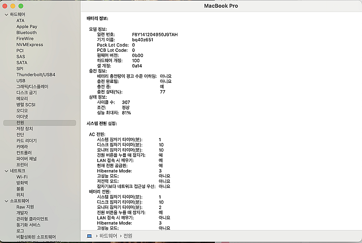This screenshot has height=243, width=362.
Task: Click serial number F8Y141204950J9TAH
Action: coord(155,34)
